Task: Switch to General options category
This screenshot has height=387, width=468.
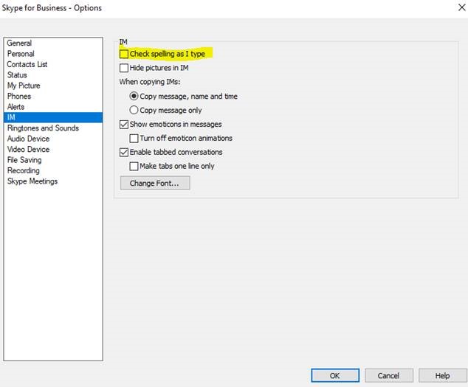Action: point(53,43)
